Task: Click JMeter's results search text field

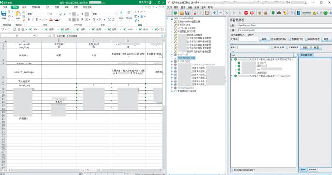Action: pos(253,48)
